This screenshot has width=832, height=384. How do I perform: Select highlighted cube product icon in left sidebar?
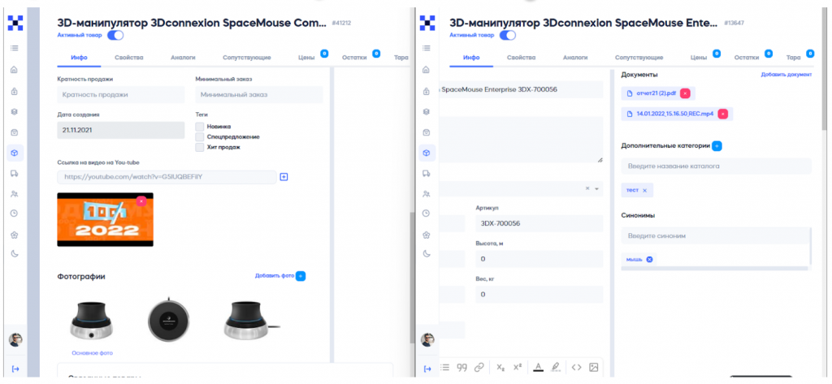click(x=15, y=153)
